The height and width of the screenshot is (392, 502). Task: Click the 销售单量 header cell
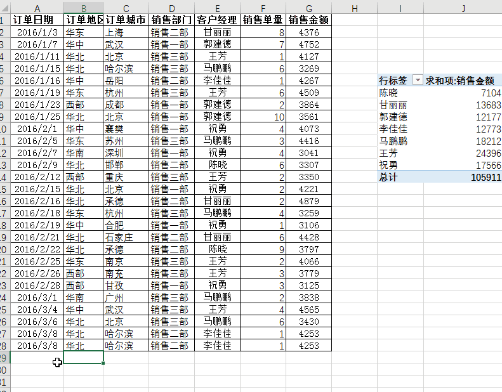(x=263, y=20)
